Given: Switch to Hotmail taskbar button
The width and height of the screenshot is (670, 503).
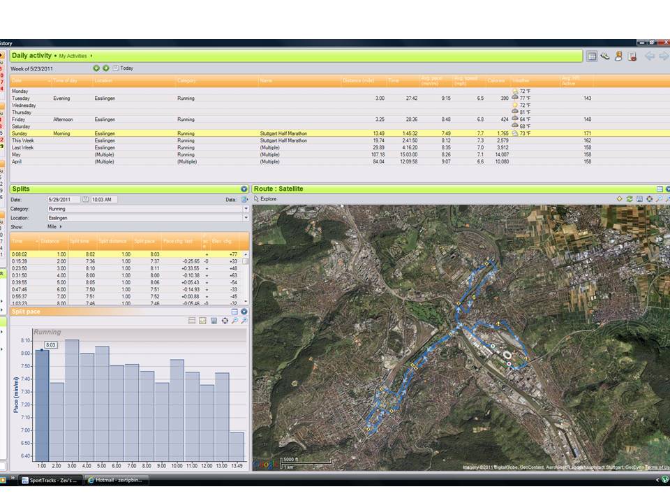Looking at the screenshot, I should click(117, 481).
